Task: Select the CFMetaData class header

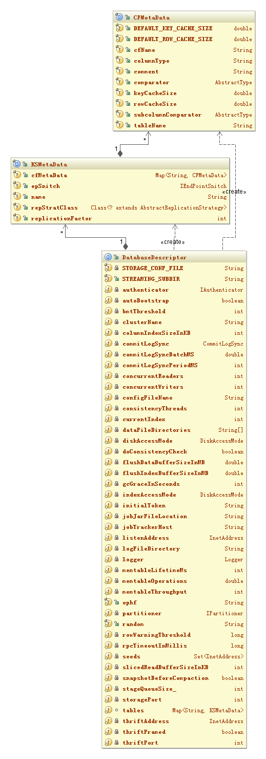Action: [x=183, y=17]
